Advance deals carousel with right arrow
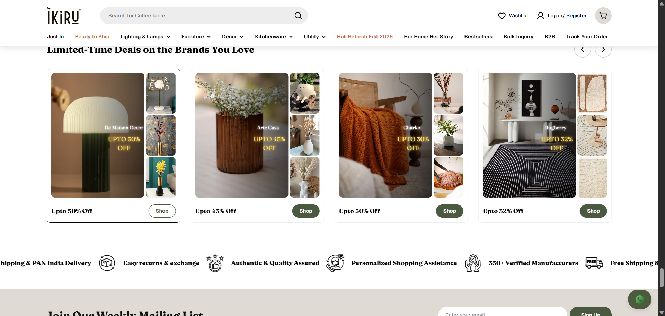Screen dimensions: 665x316 (603, 50)
